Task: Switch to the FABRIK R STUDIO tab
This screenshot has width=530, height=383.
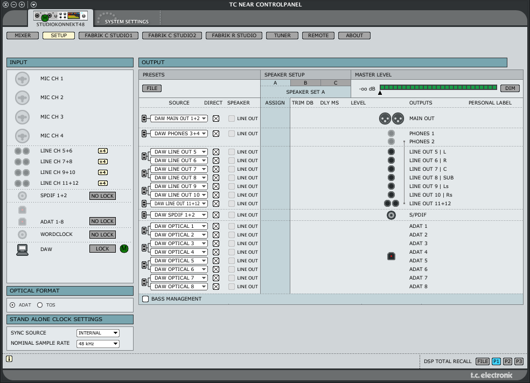Action: (x=234, y=36)
